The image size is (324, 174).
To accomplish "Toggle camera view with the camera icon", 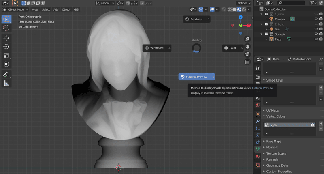I will click(247, 54).
